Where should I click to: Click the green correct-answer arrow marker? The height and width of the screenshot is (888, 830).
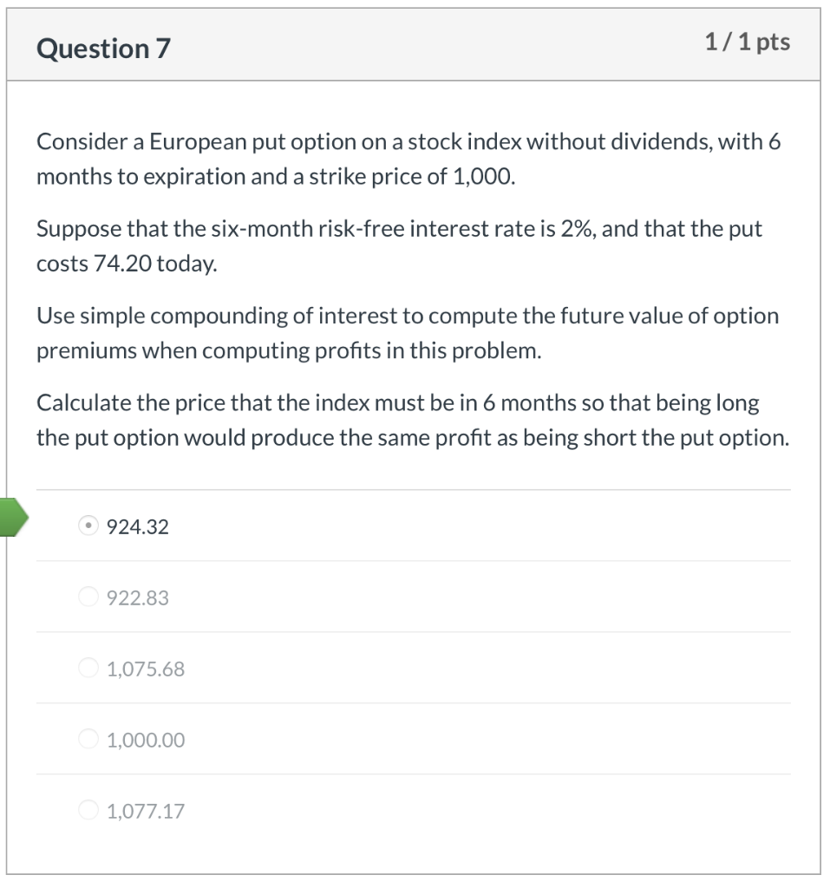coord(13,518)
